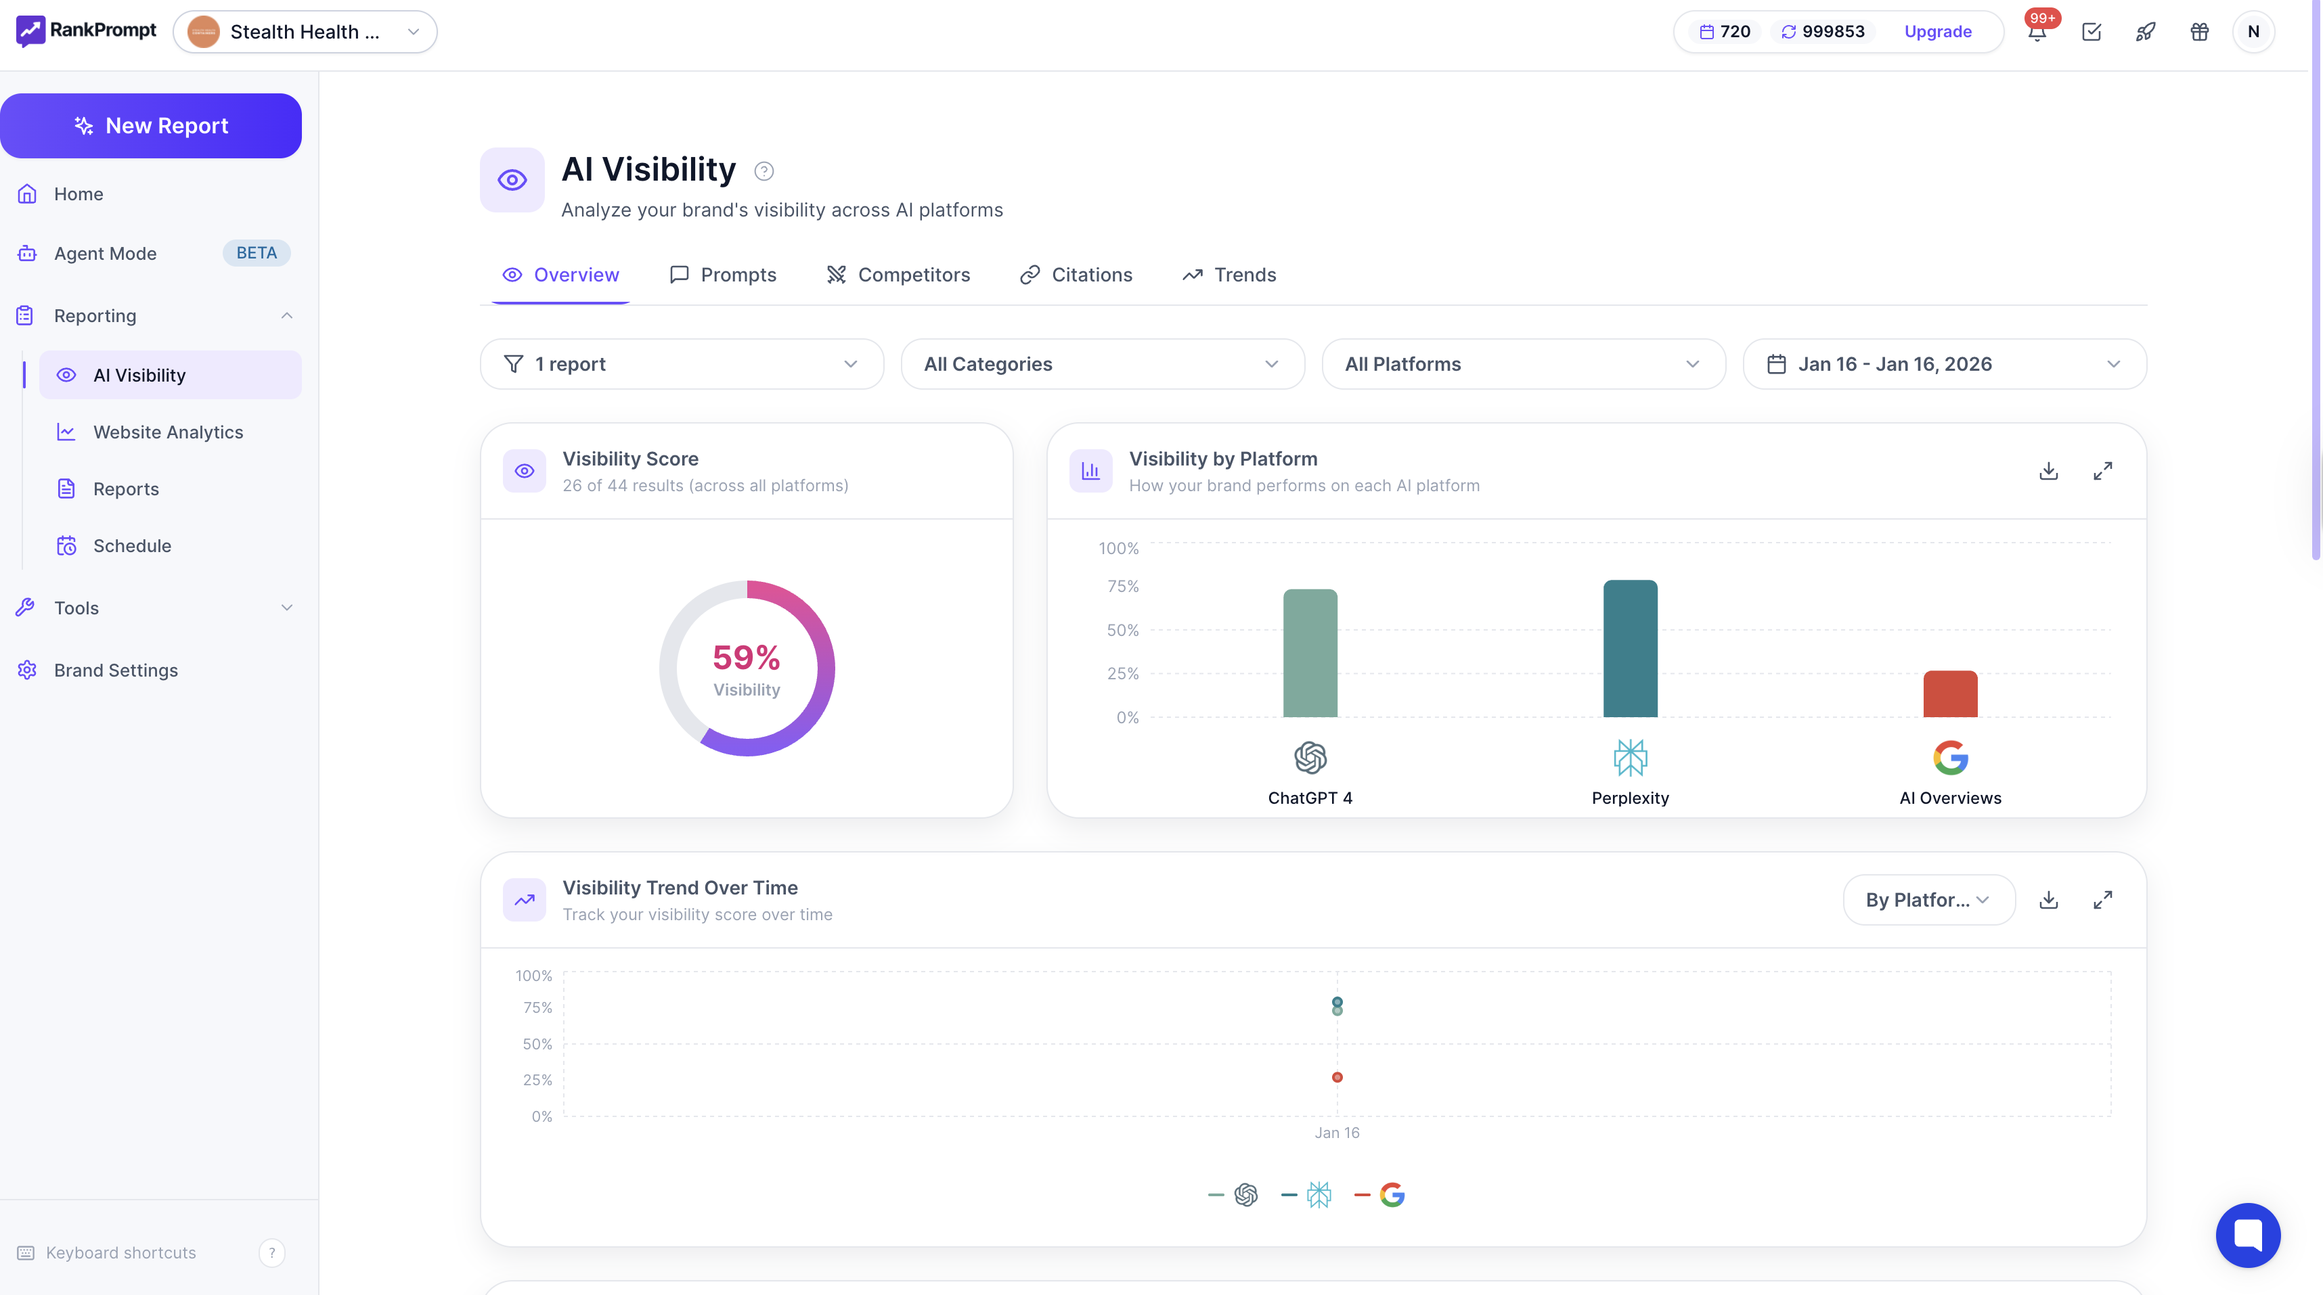
Task: Open the rocket launch icon in header
Action: point(2146,32)
